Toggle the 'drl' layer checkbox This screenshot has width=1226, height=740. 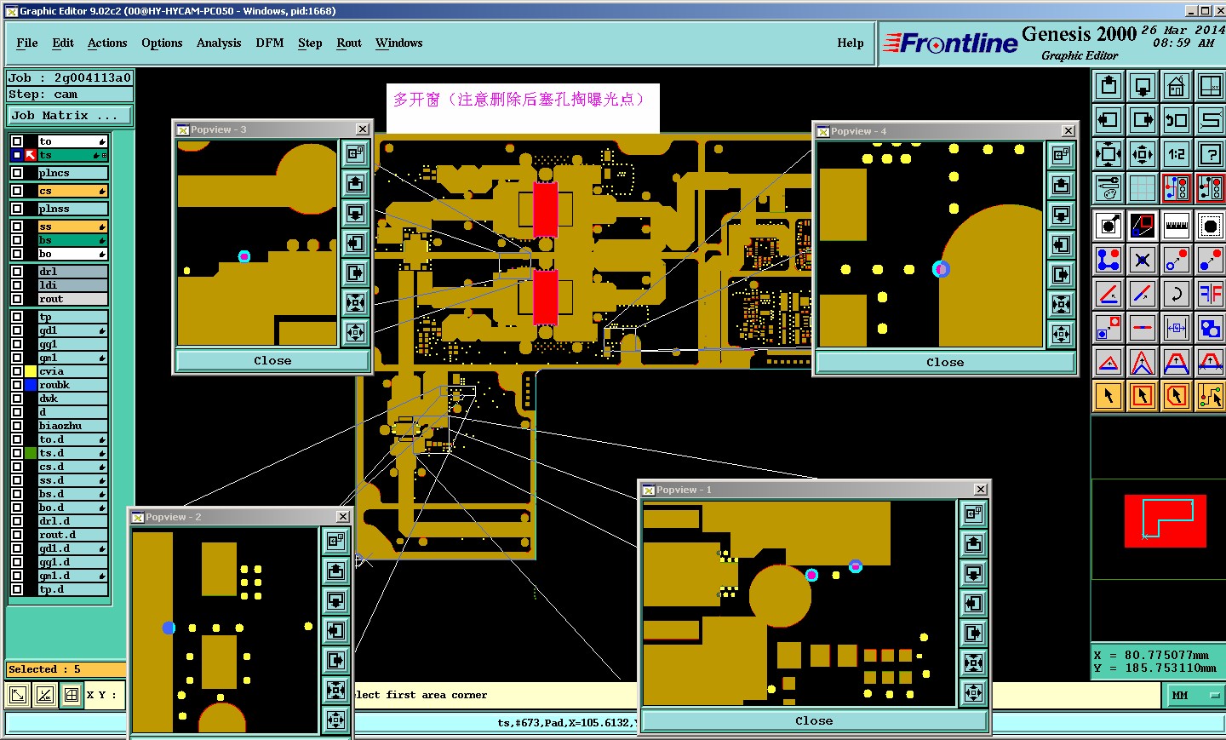click(17, 272)
